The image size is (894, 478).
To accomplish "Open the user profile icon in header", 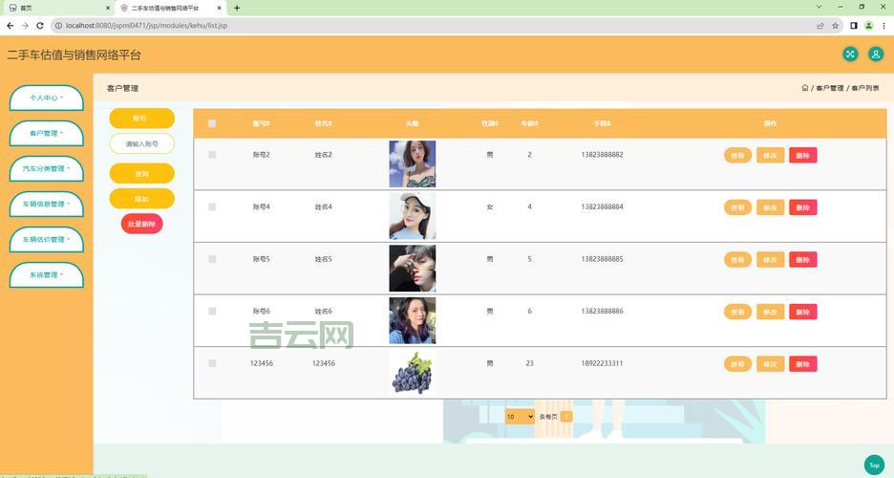I will [875, 54].
